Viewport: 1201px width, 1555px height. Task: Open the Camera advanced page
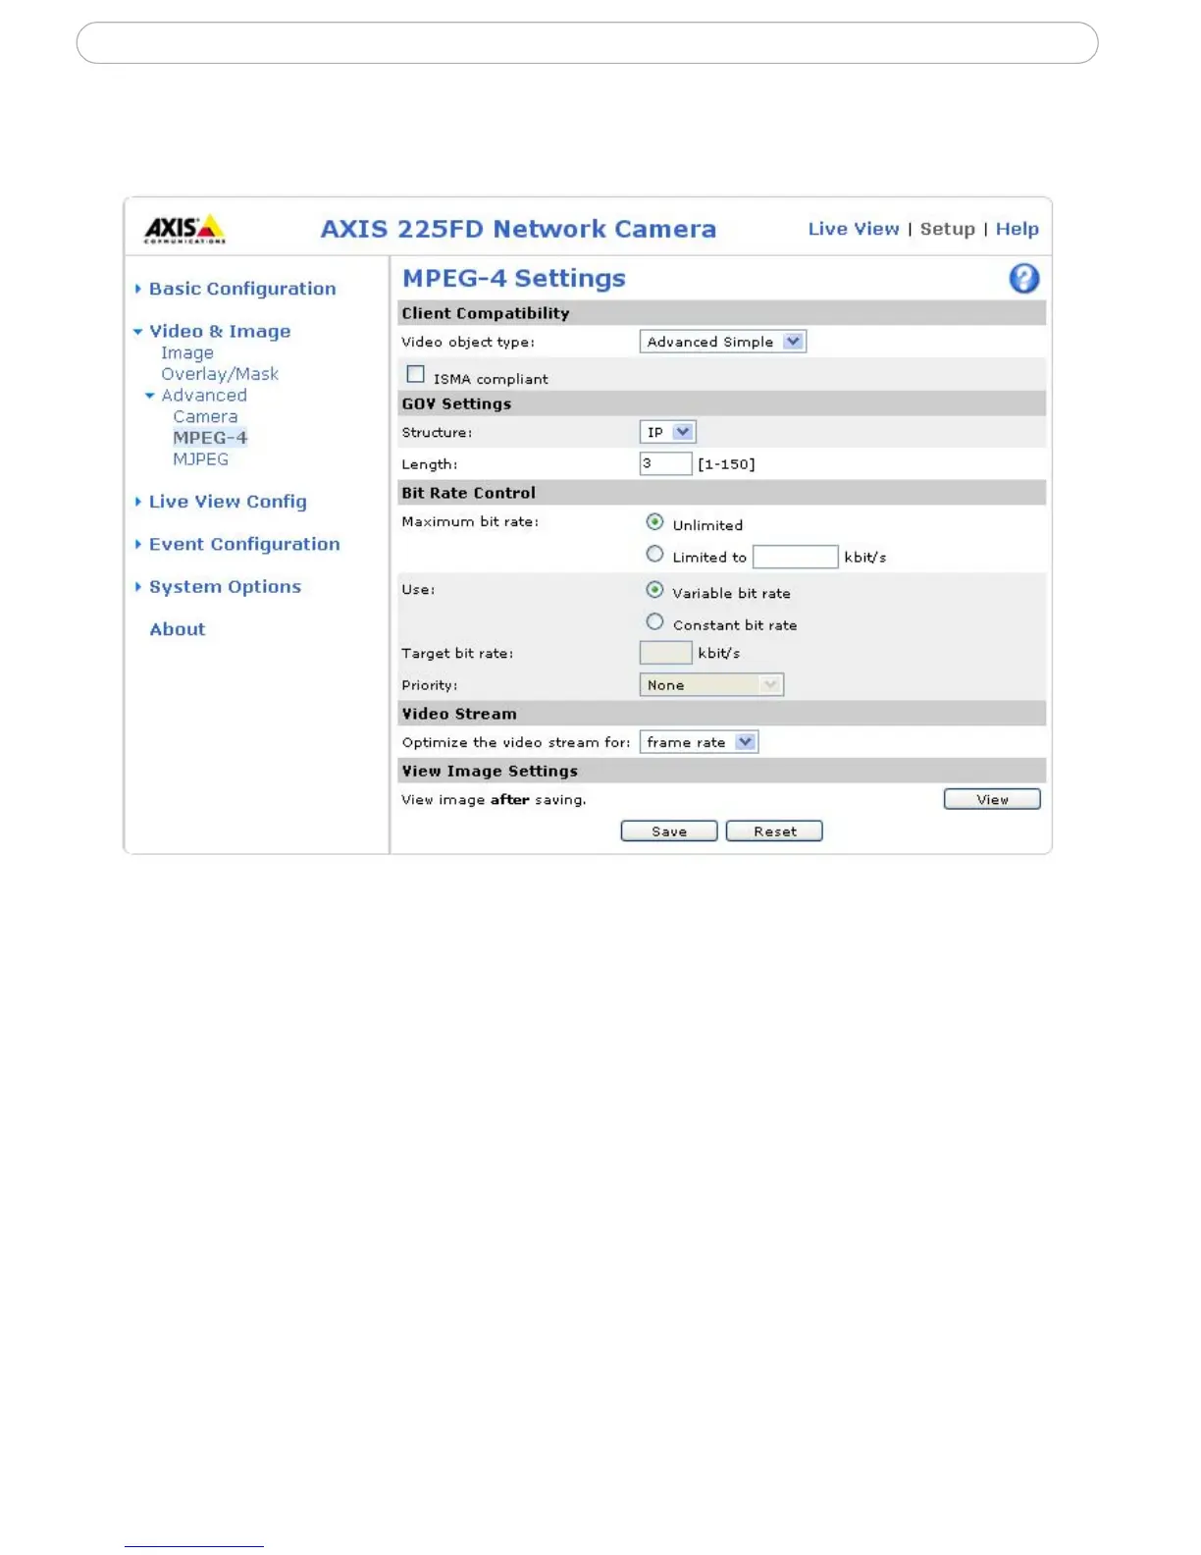(205, 417)
